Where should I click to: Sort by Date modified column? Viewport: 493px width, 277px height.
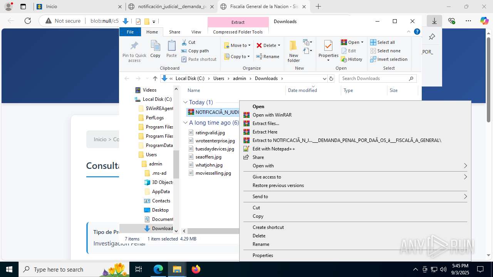tap(302, 90)
